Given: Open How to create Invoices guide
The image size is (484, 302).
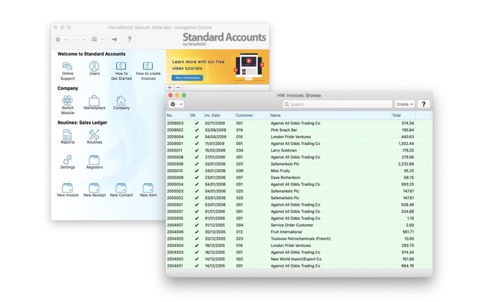Looking at the screenshot, I should [x=148, y=71].
